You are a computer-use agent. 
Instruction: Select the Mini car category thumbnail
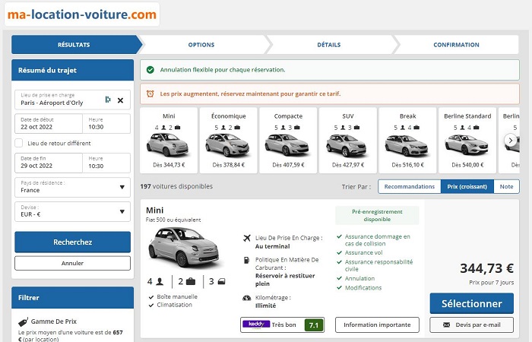(169, 140)
